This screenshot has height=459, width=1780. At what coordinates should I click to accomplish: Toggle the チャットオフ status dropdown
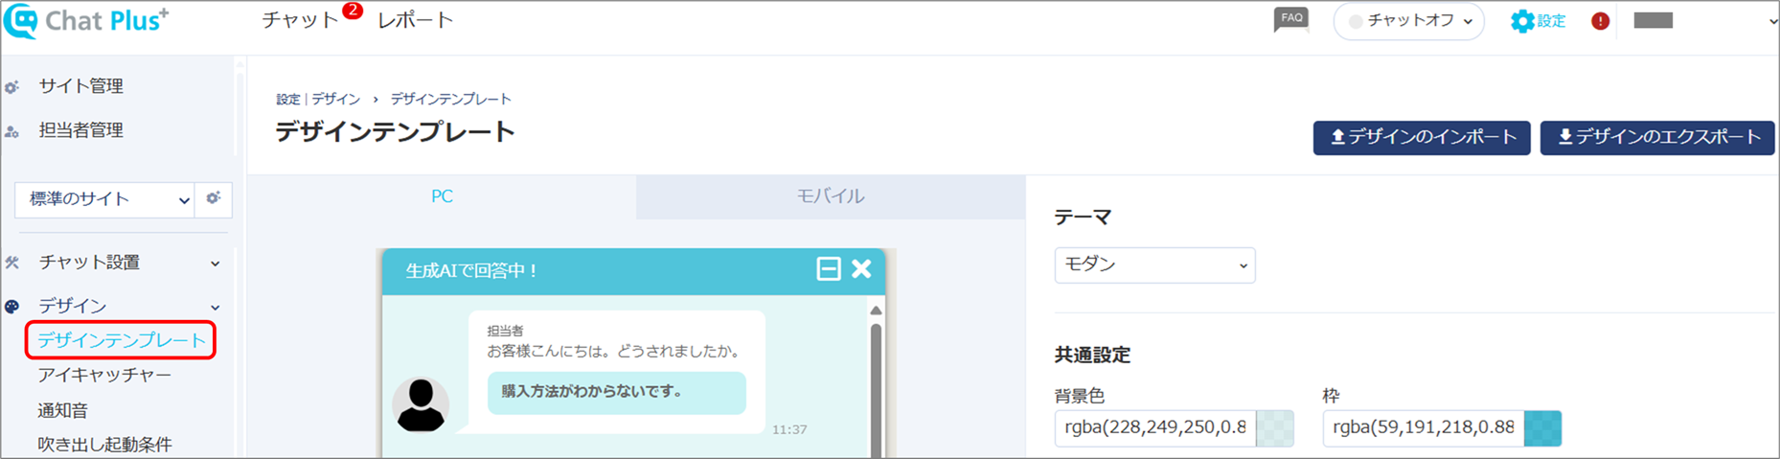tap(1408, 21)
